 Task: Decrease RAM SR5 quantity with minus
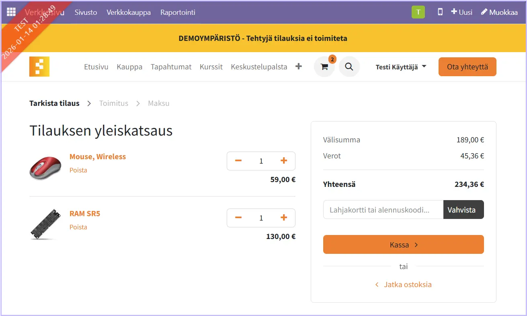pos(238,218)
